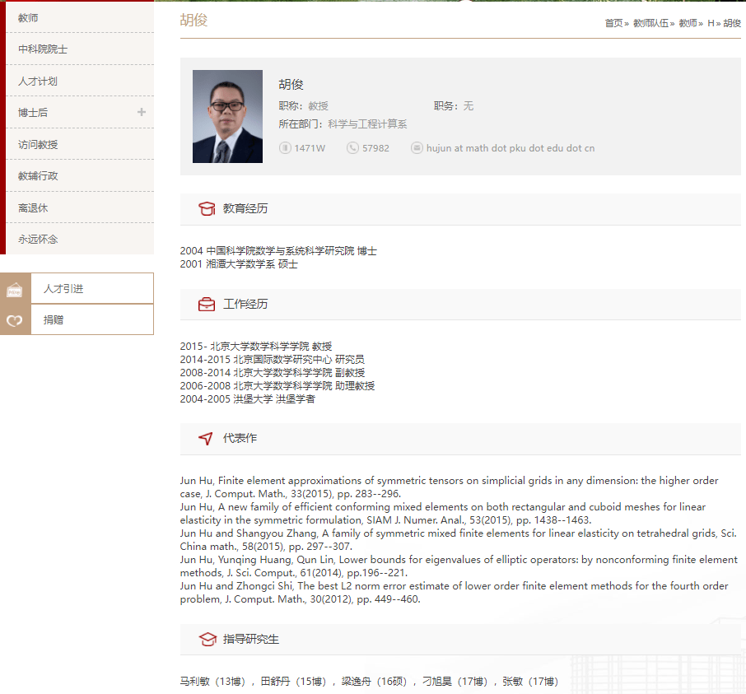Image resolution: width=746 pixels, height=694 pixels.
Task: Open 永远怀念 in the sidebar
Action: click(80, 239)
